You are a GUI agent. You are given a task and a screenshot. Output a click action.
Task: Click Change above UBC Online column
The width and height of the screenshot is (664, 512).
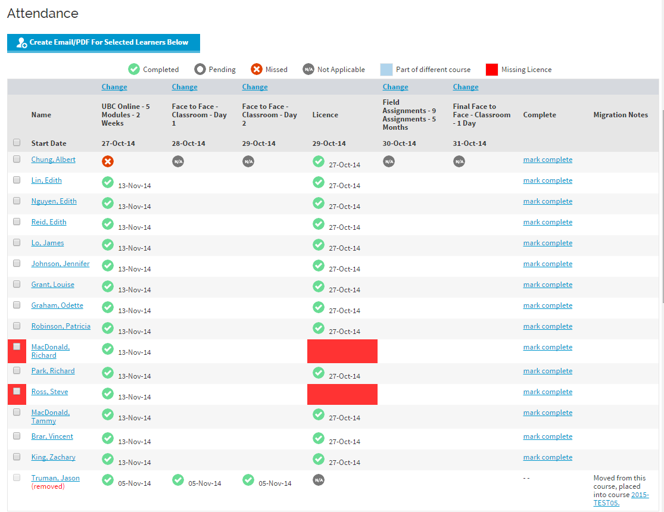[114, 87]
